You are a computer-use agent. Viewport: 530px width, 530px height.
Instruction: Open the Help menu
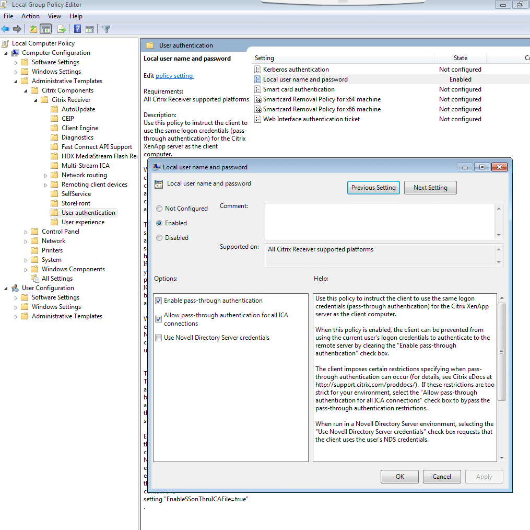pyautogui.click(x=76, y=16)
